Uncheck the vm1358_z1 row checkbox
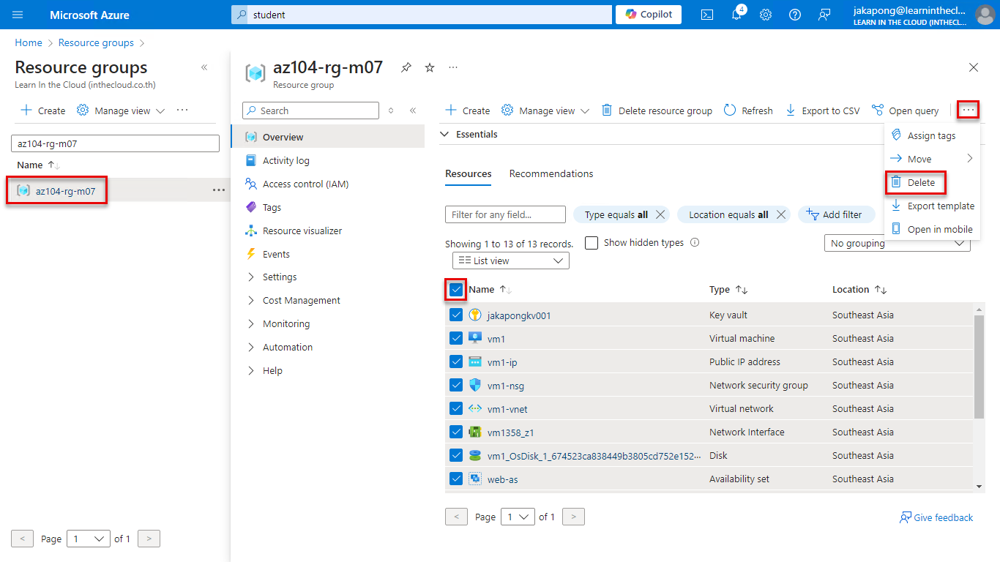 (456, 432)
